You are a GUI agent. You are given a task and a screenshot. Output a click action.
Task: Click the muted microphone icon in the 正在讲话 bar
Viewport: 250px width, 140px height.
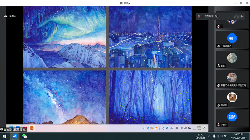(x=199, y=16)
